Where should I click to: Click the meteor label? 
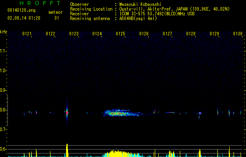point(56,12)
